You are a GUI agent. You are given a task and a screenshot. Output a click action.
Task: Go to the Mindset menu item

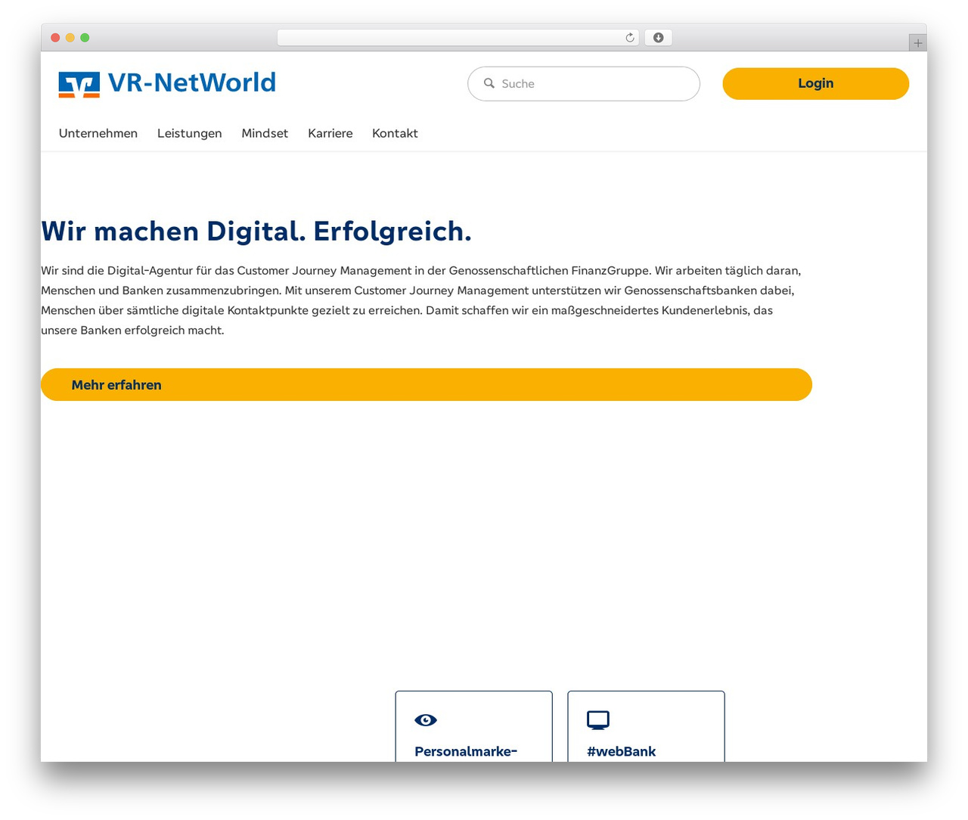point(265,133)
